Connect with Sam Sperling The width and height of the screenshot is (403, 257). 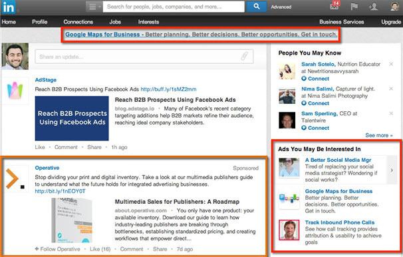tap(315, 128)
